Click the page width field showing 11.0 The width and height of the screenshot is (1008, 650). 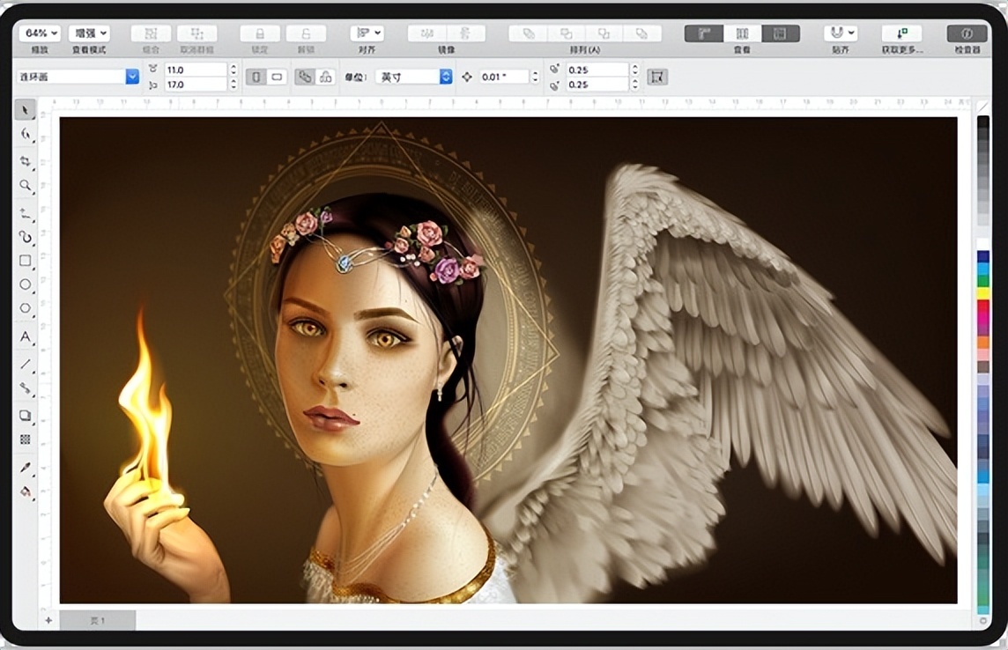click(196, 70)
